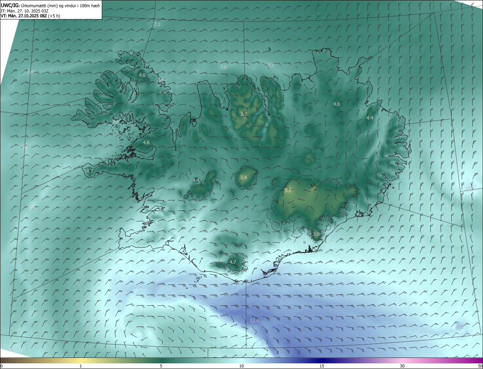Click the colorbar tick label 0
The image size is (483, 369).
coord(2,366)
